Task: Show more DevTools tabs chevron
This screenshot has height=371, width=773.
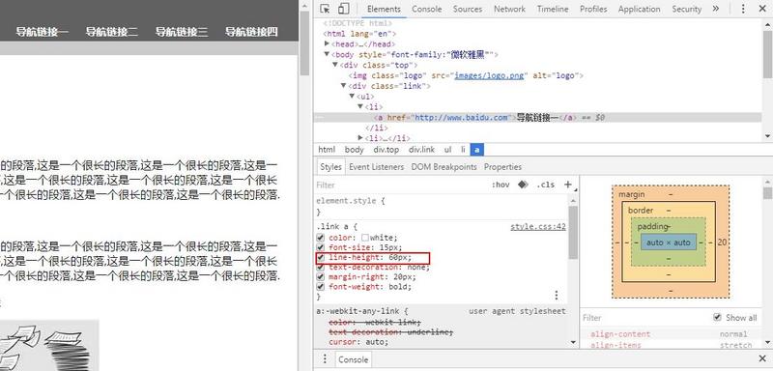Action: (716, 9)
